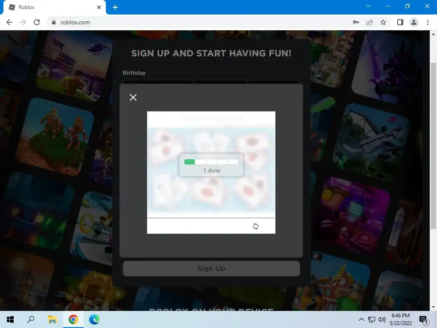Image resolution: width=437 pixels, height=328 pixels.
Task: Open the volume control in tray
Action: [382, 319]
